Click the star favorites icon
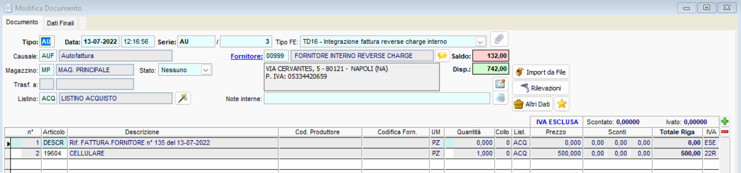 [x=561, y=104]
